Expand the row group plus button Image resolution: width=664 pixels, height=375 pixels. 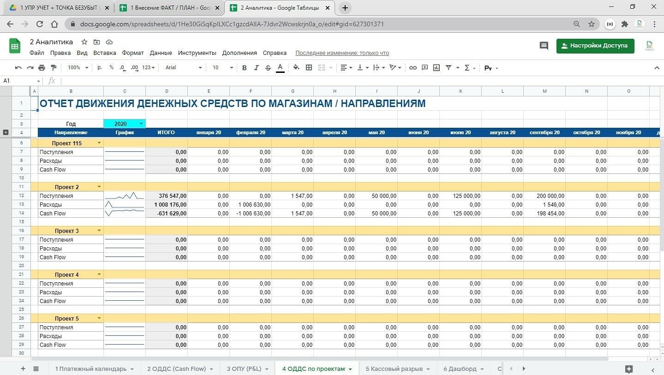(6, 132)
